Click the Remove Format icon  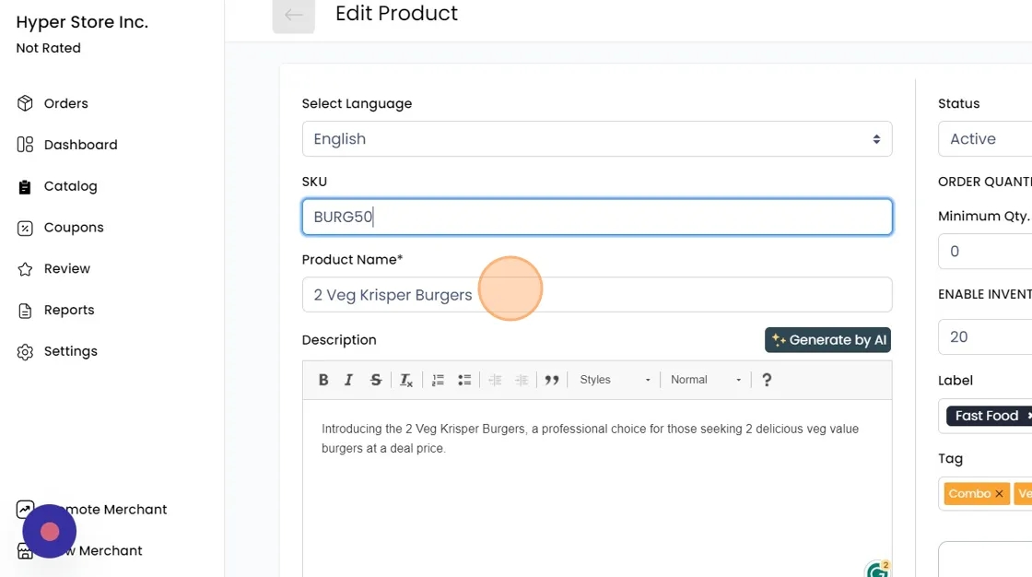pyautogui.click(x=406, y=380)
